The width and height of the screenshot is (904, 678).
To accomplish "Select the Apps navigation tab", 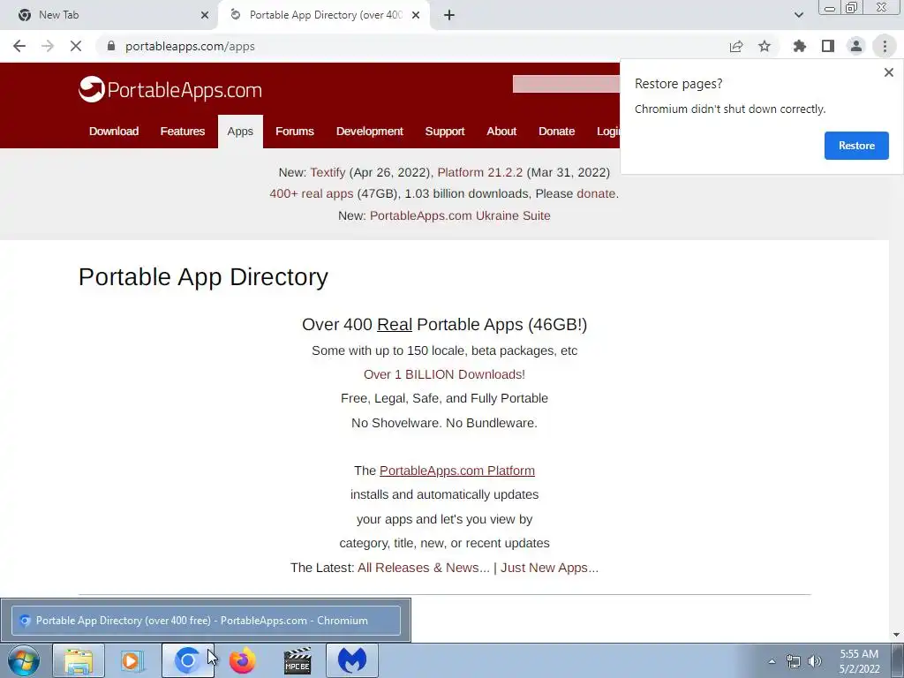I will [240, 132].
